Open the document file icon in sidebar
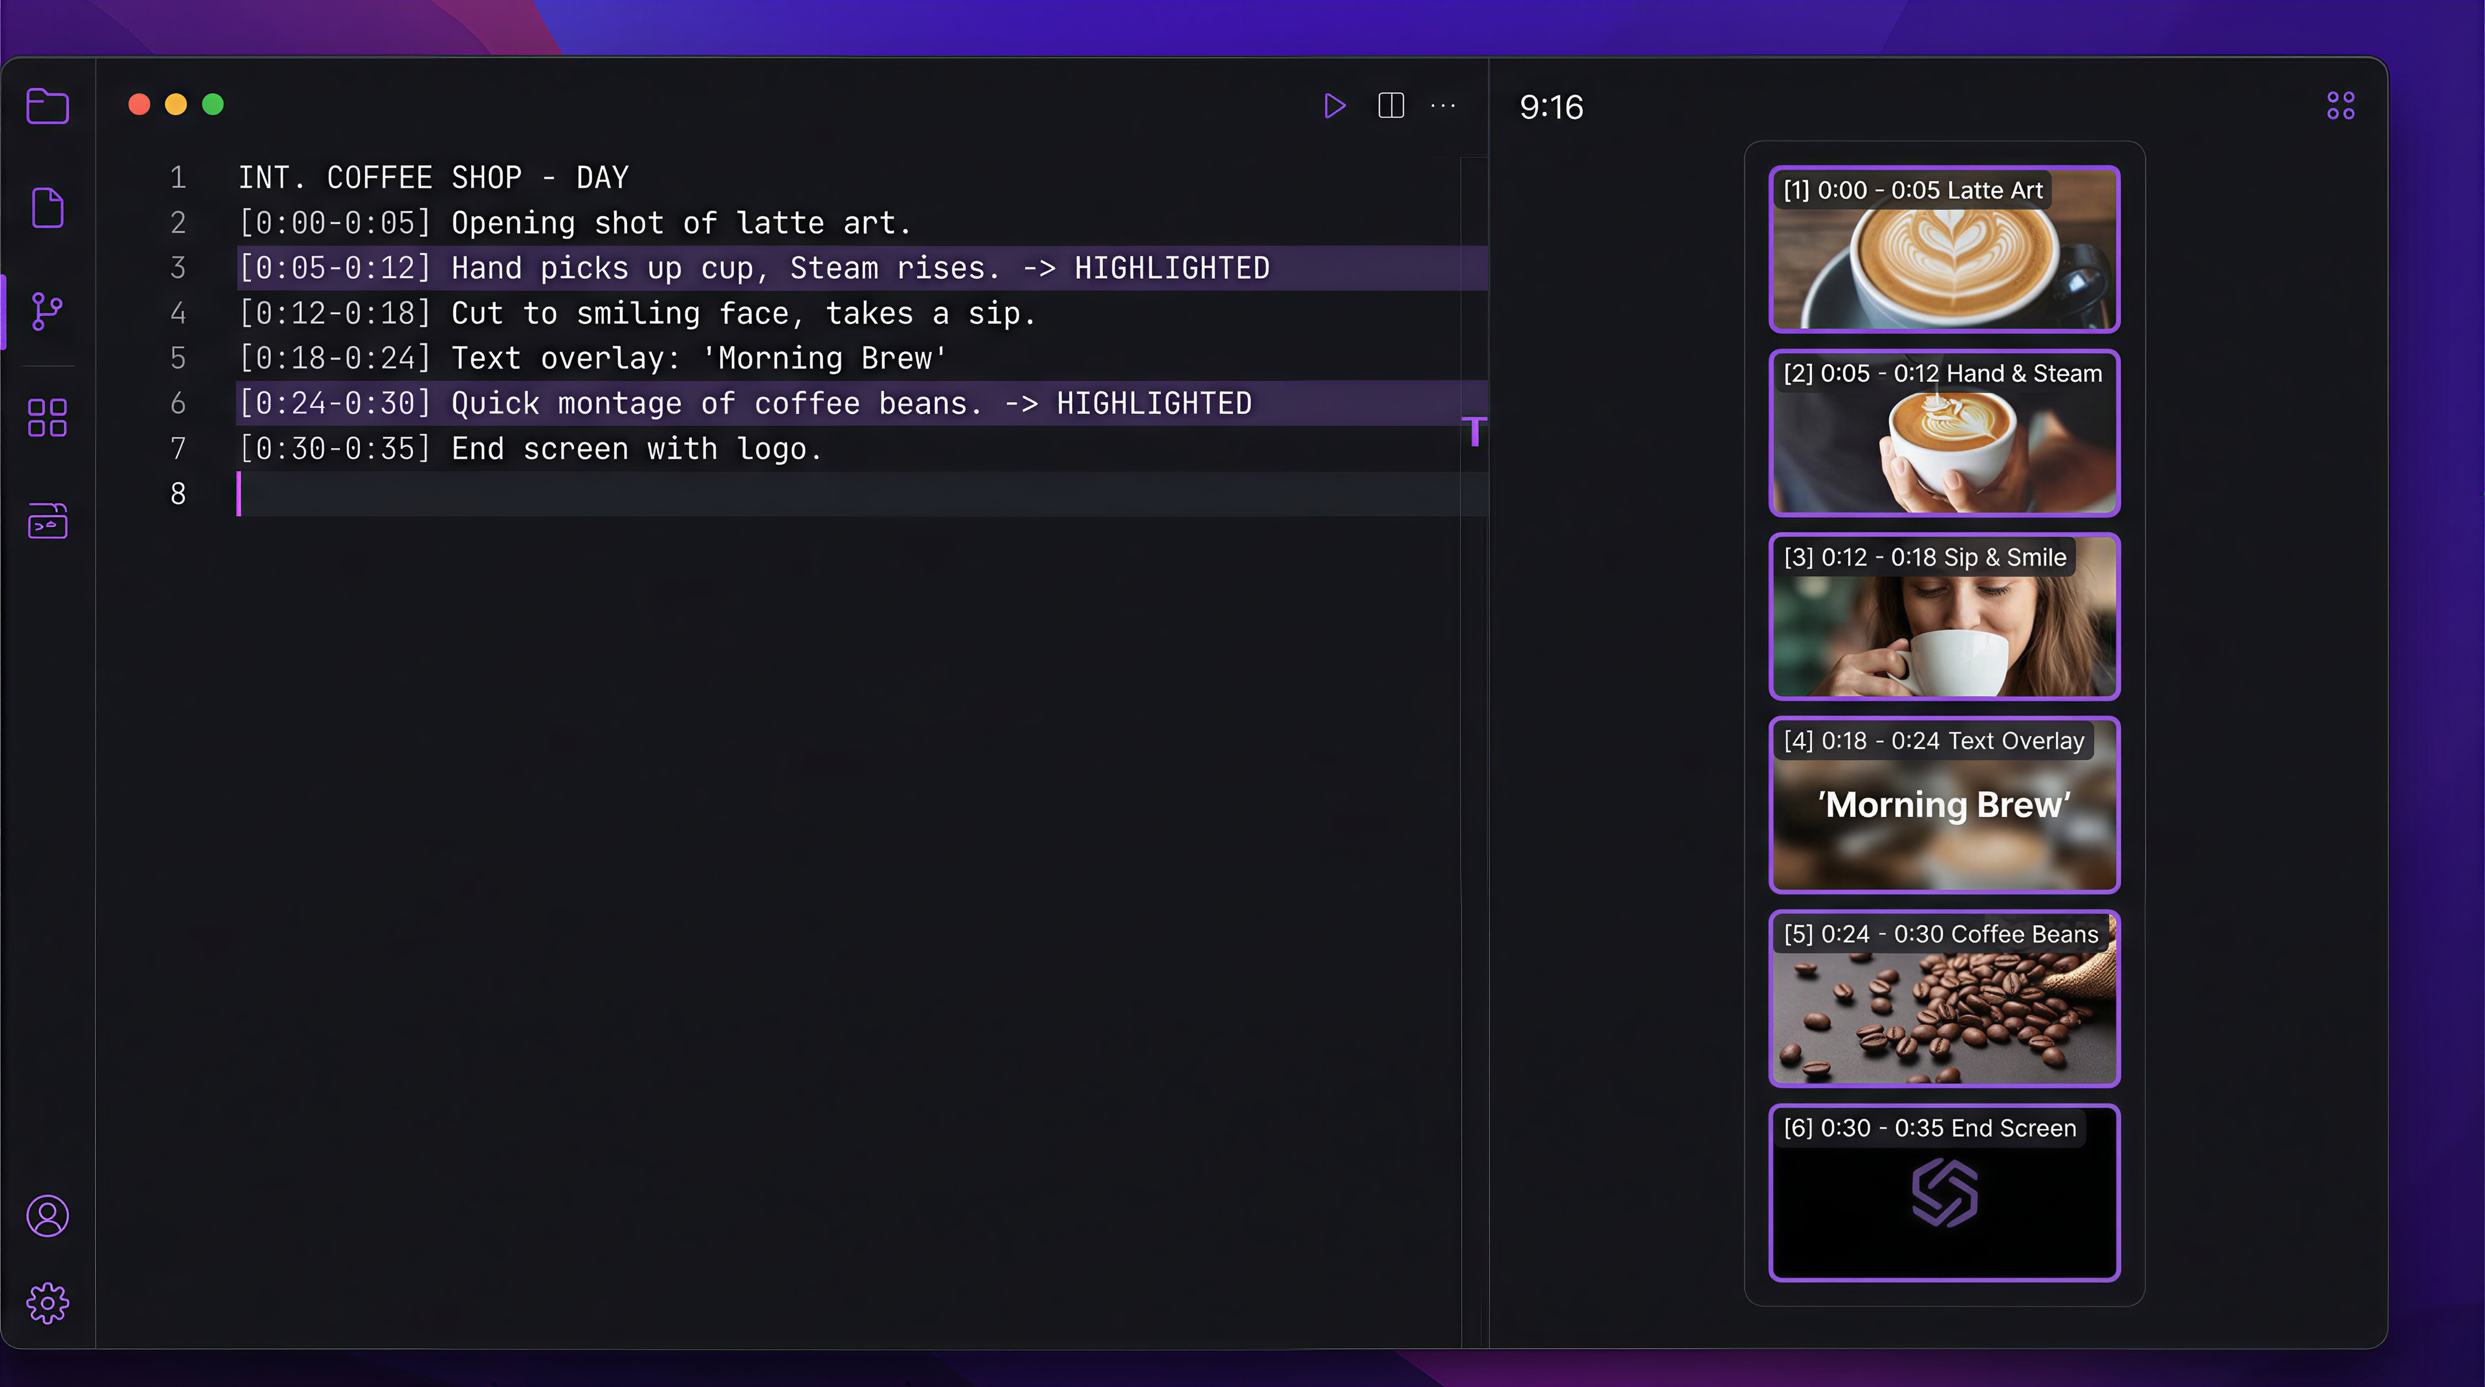 click(x=47, y=208)
